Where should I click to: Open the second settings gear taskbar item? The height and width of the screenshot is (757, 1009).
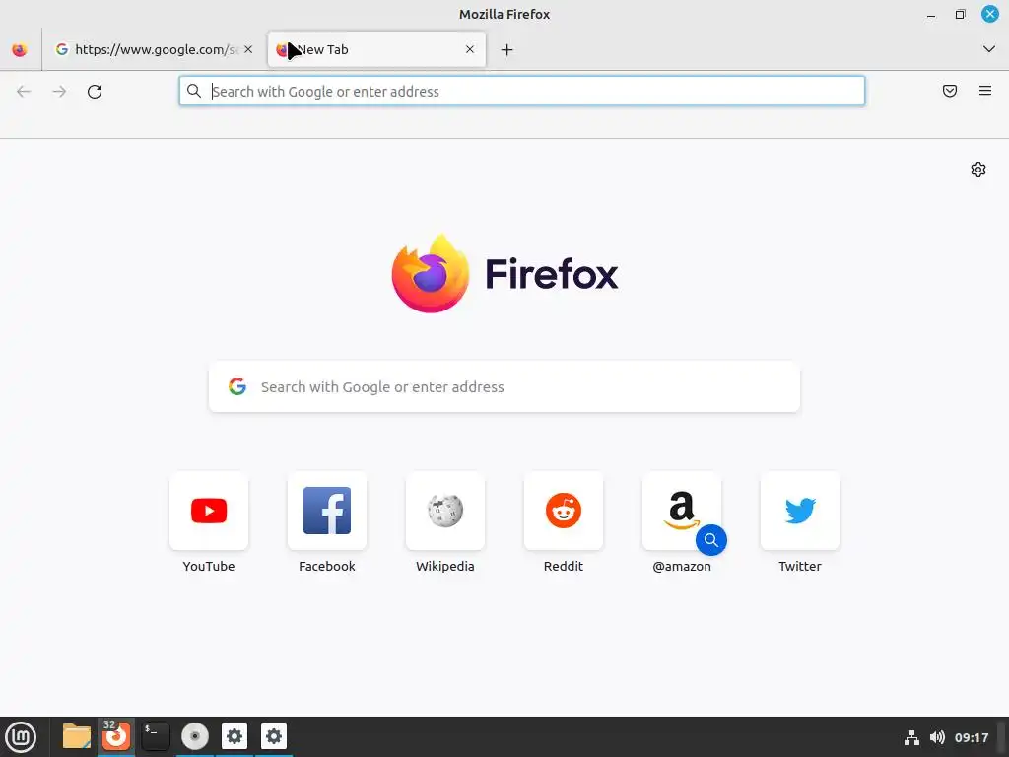(274, 736)
